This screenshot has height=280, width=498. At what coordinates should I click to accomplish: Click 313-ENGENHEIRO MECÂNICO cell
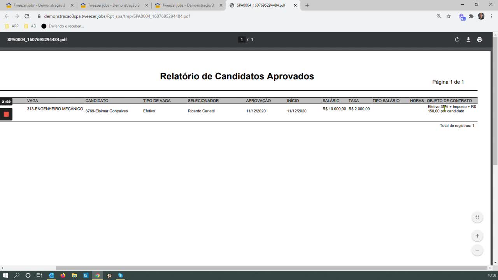click(x=55, y=109)
